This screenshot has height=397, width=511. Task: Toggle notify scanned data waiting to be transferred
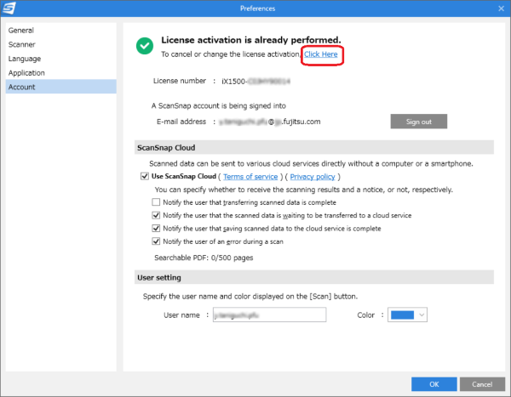tap(156, 215)
